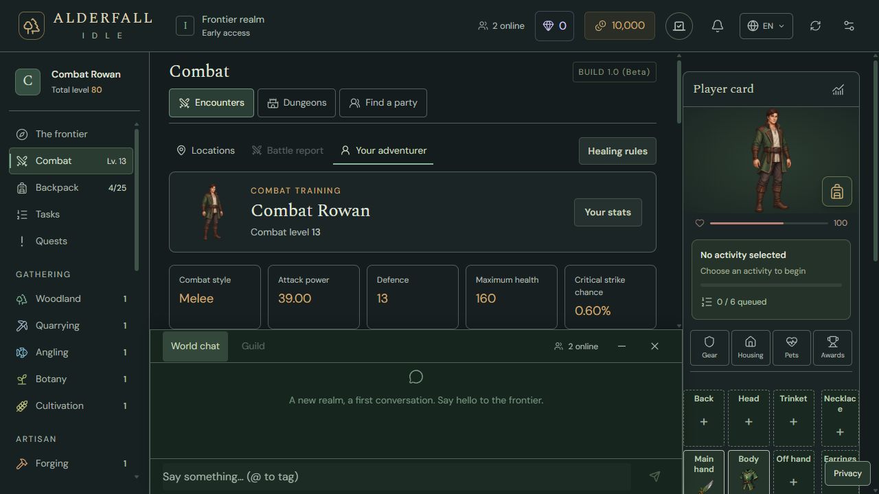Click the empty Head equipment slot
Viewport: 879px width, 494px height.
[x=749, y=419]
